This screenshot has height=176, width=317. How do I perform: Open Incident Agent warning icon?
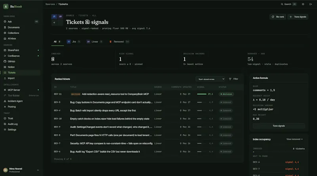[5, 101]
